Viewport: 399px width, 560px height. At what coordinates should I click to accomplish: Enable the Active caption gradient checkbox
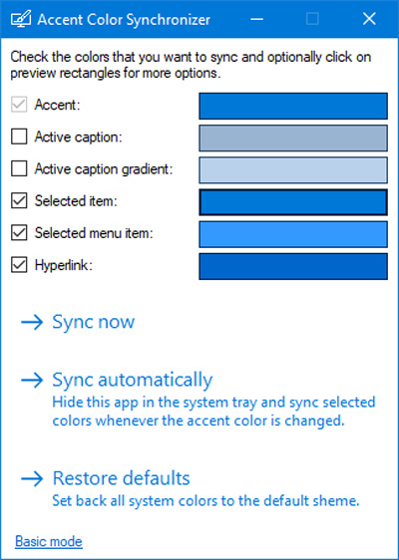pyautogui.click(x=19, y=169)
